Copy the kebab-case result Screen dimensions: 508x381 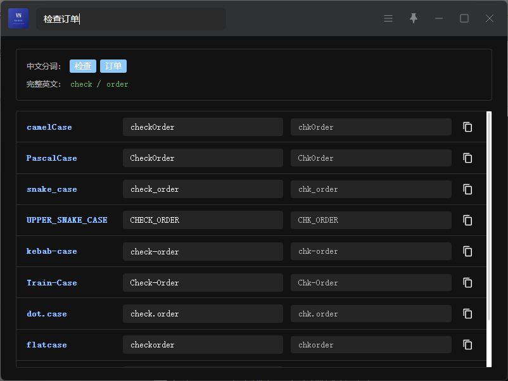[x=467, y=251]
